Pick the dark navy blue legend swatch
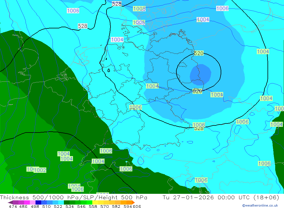 pos(38,202)
